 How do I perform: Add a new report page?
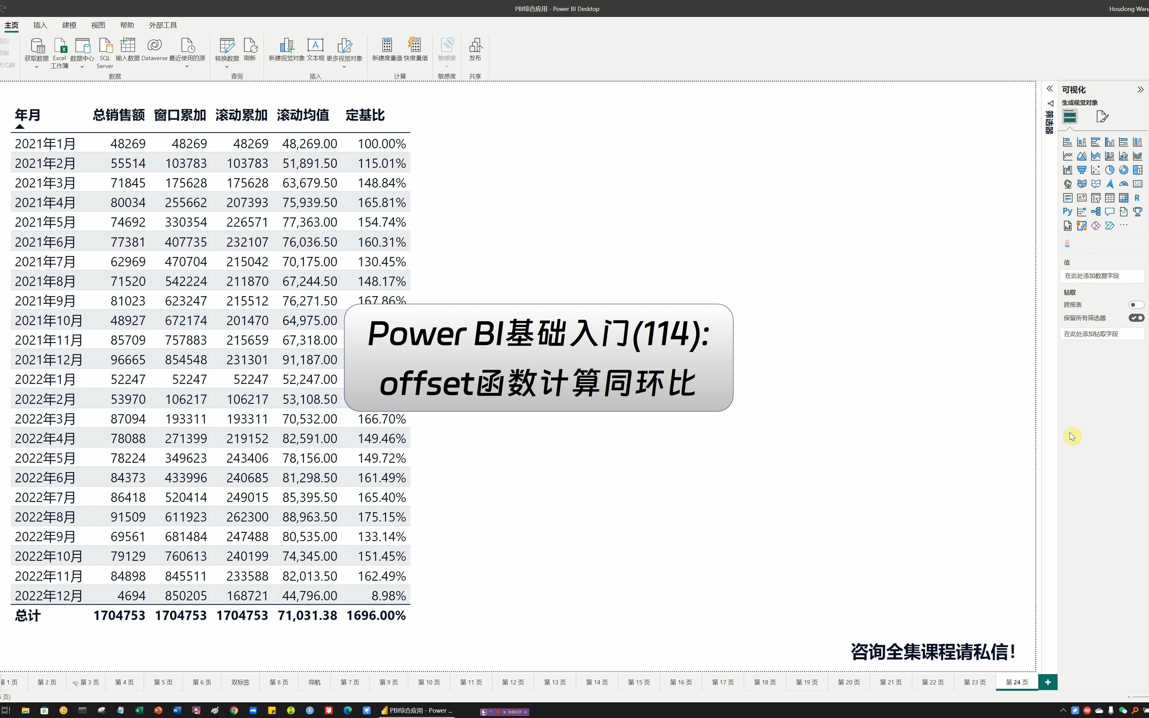pos(1048,682)
